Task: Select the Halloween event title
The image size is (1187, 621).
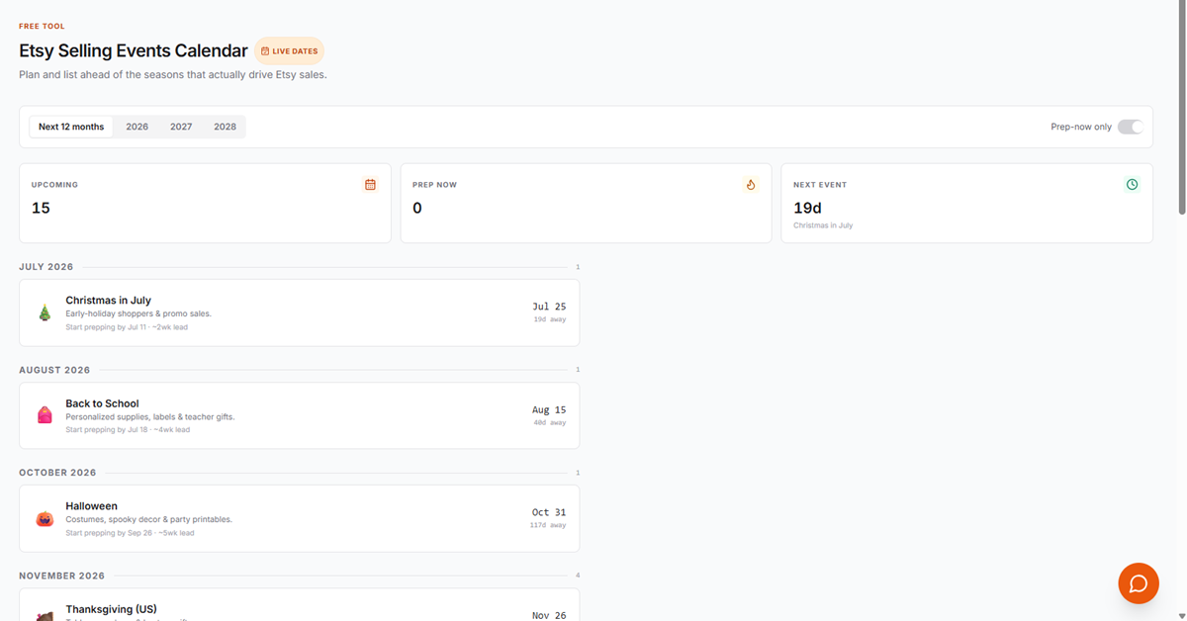Action: [91, 506]
